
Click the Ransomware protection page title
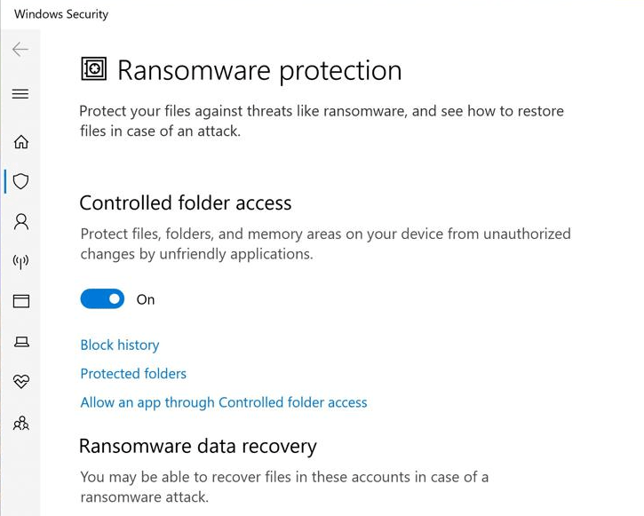[x=259, y=70]
